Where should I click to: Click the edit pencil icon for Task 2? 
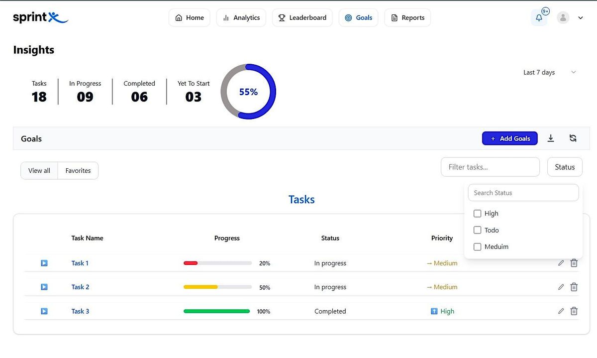click(561, 287)
